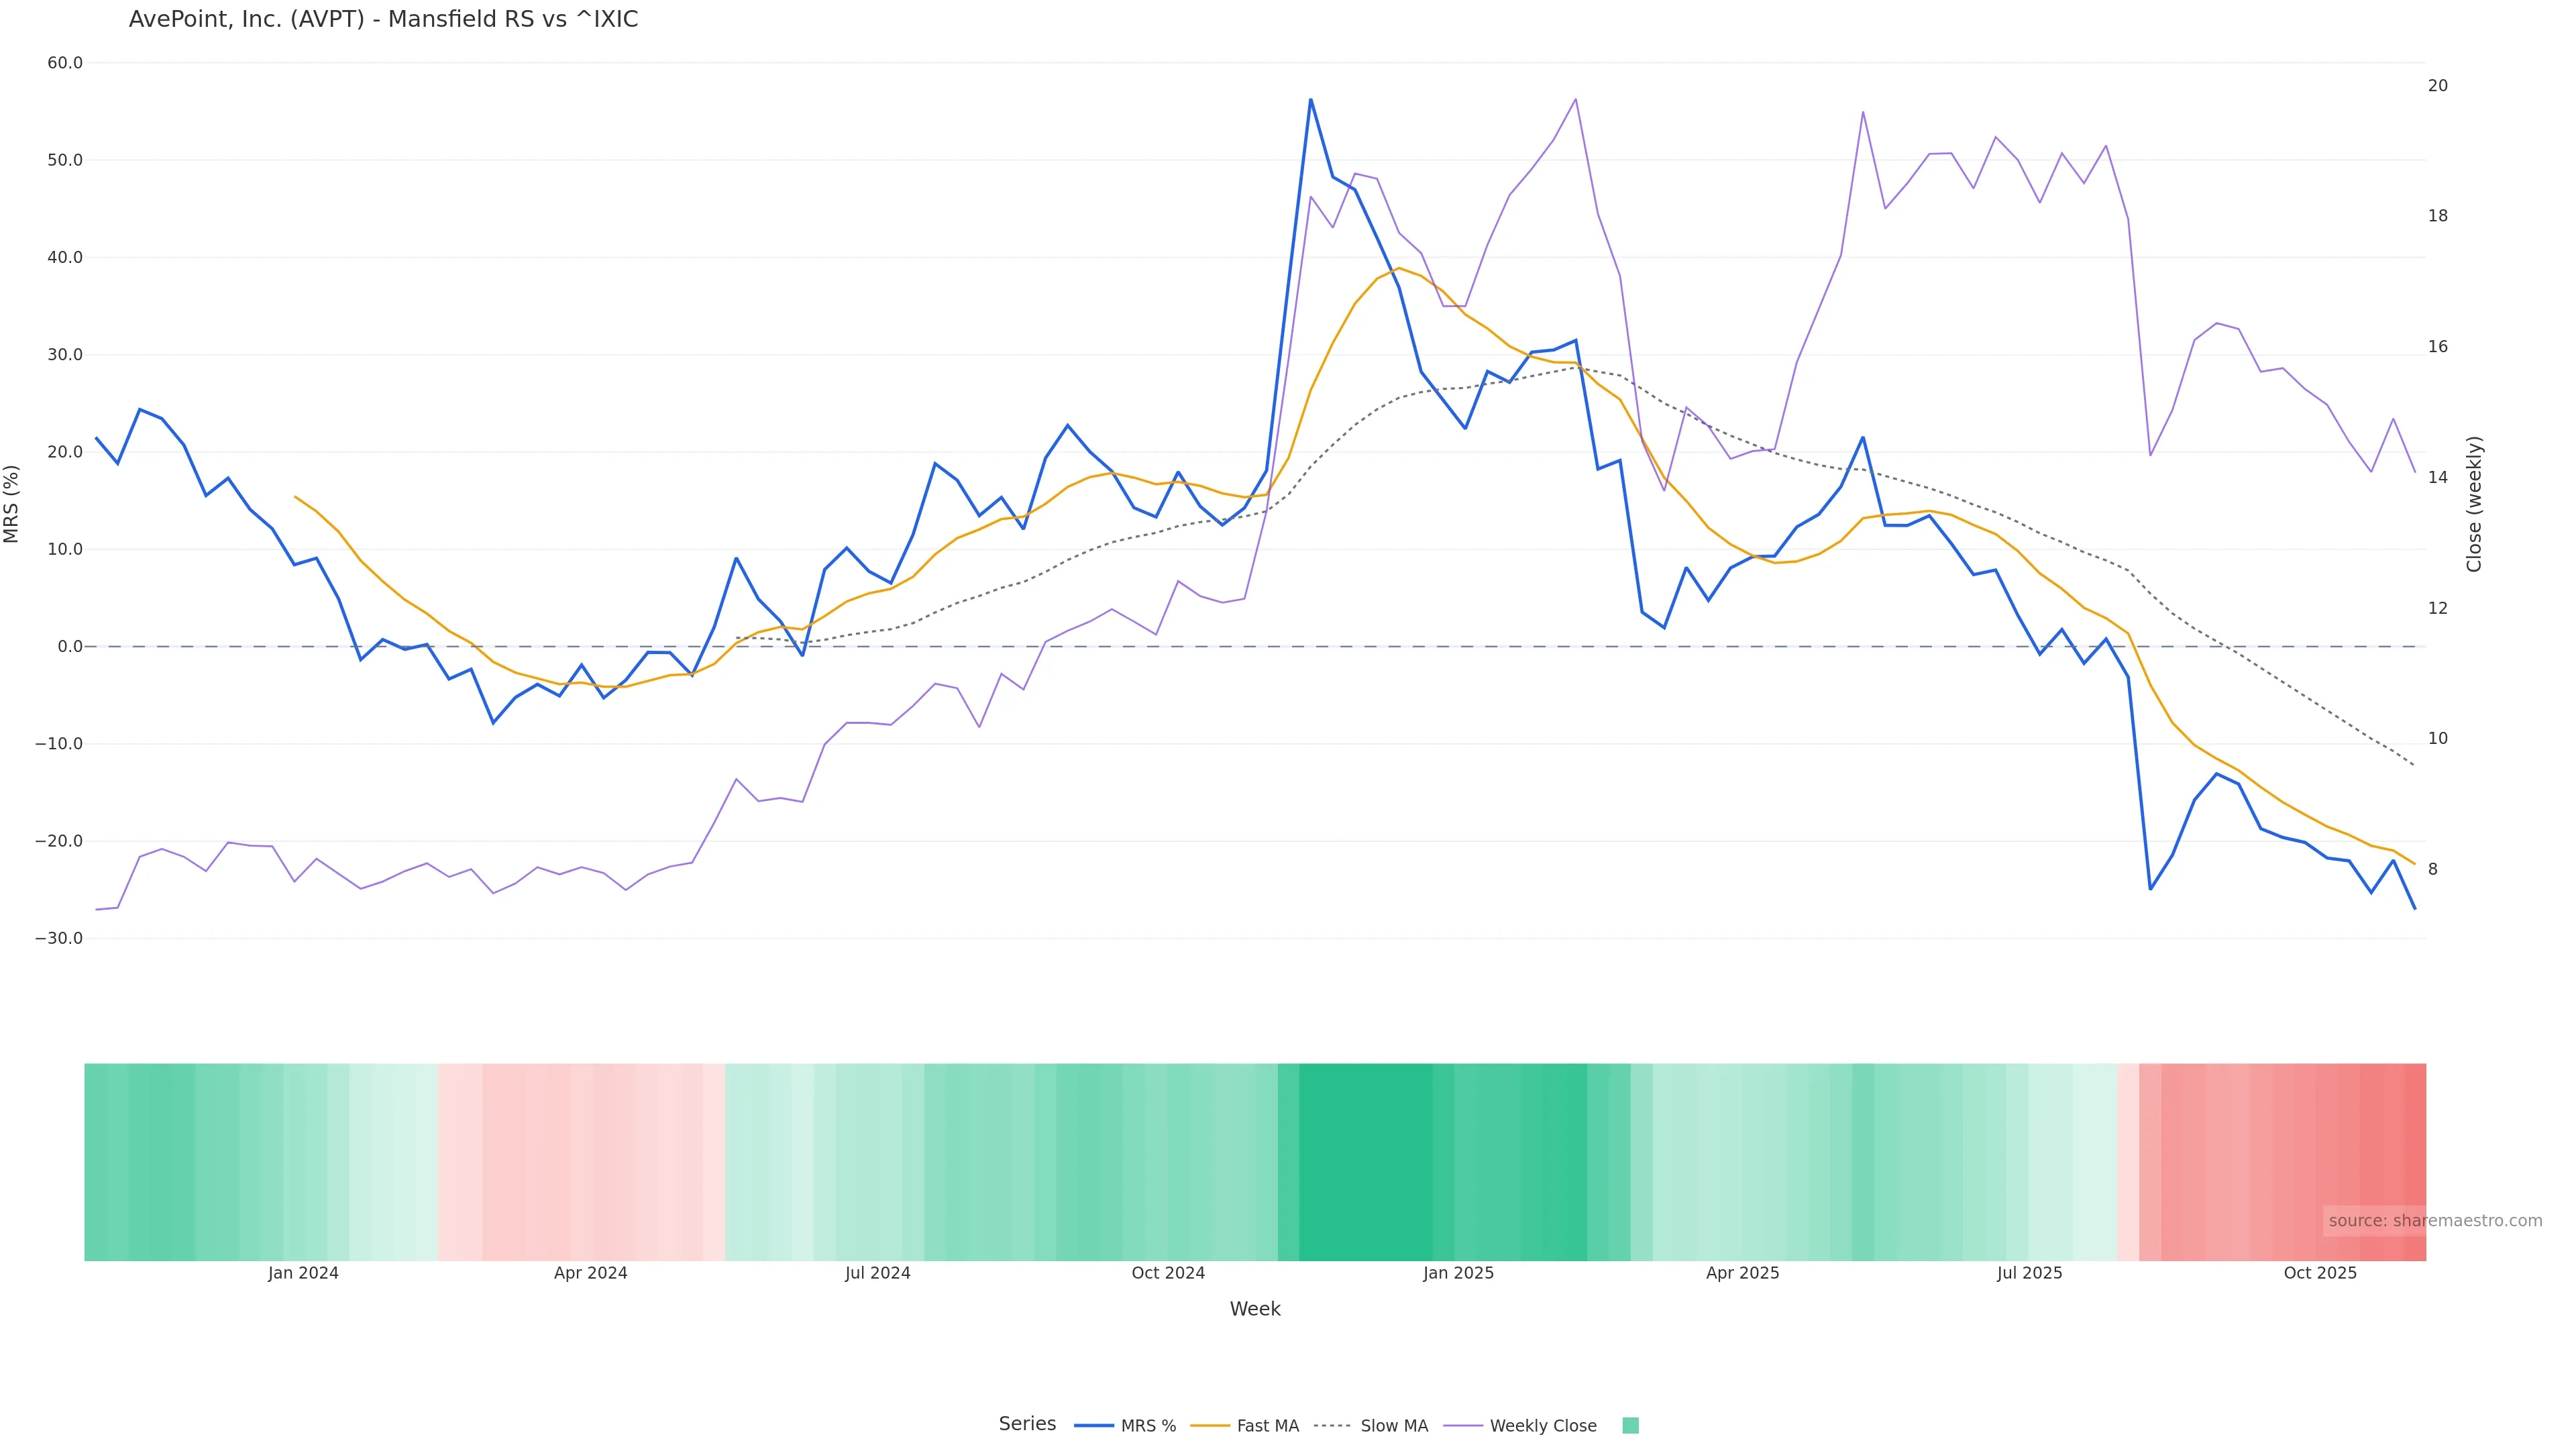This screenshot has width=2576, height=1449.
Task: Click the blue MRS % legend line icon
Action: [1093, 1426]
